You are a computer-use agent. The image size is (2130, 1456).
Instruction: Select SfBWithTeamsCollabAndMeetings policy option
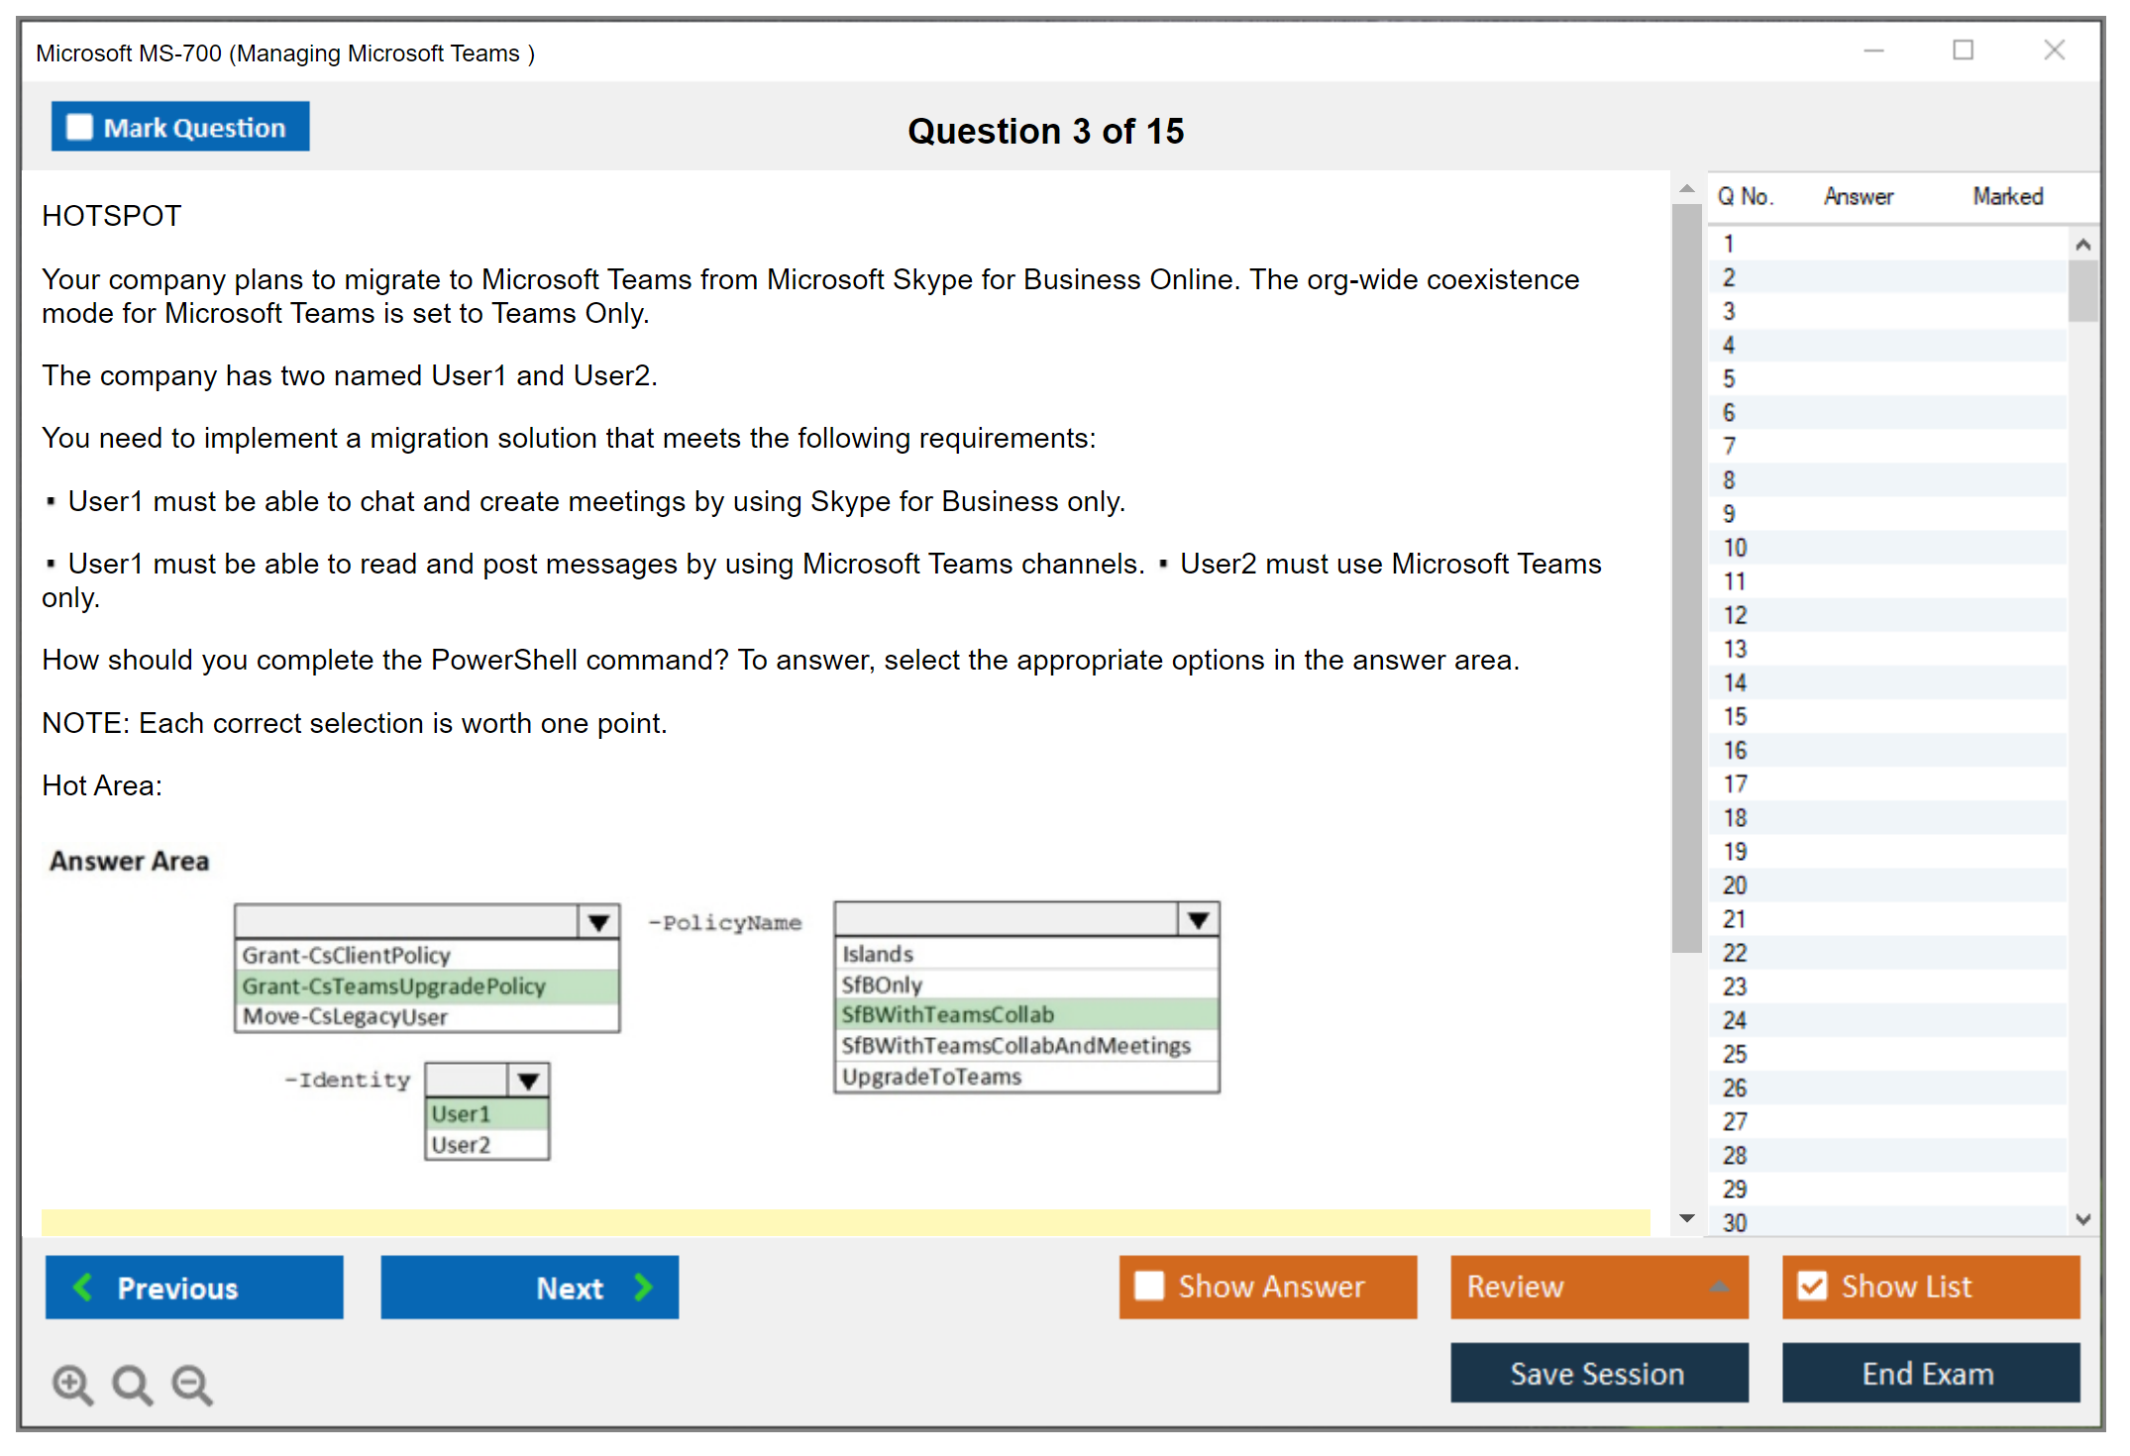click(1015, 1046)
